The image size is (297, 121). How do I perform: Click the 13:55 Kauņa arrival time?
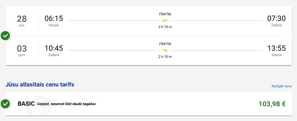pos(276,48)
